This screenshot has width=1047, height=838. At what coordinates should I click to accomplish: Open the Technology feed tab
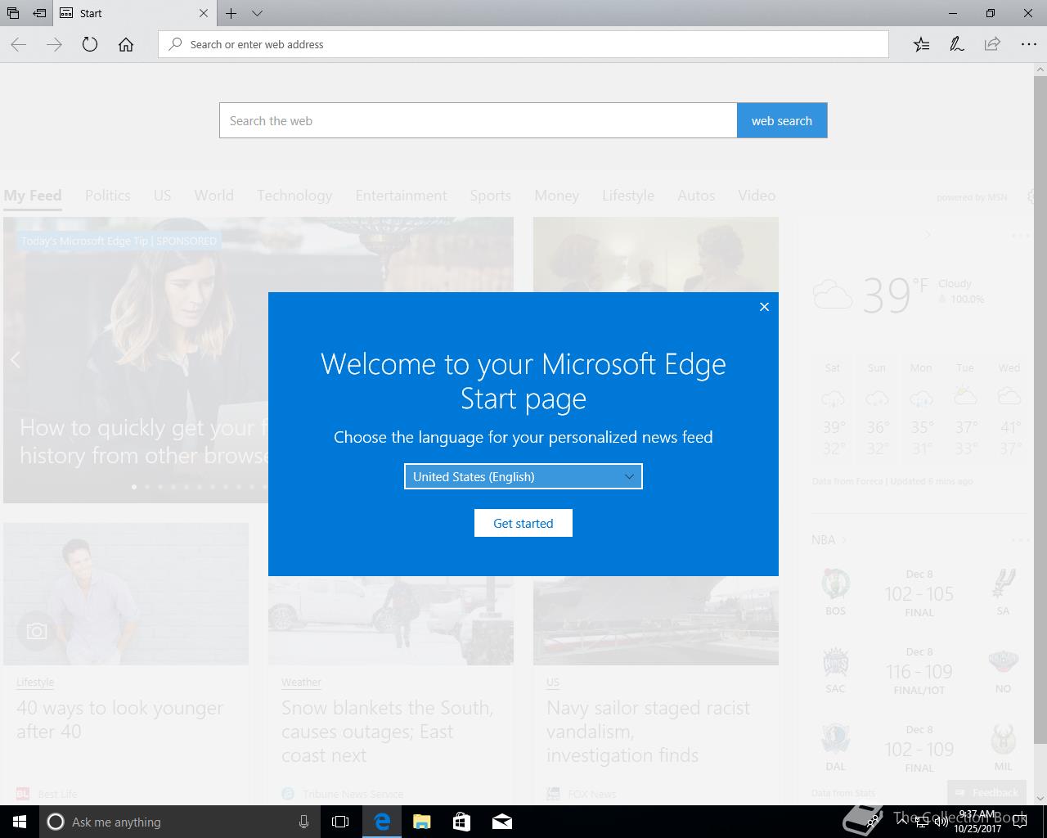294,196
